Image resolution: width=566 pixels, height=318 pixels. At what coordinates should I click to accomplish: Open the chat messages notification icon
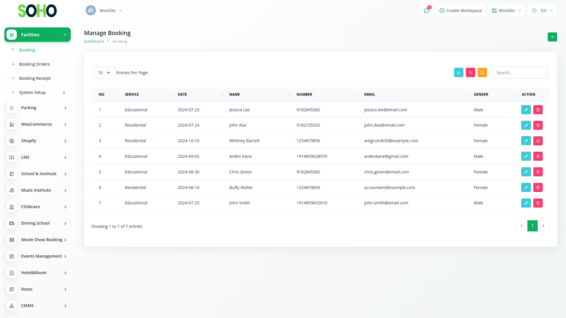pyautogui.click(x=427, y=11)
